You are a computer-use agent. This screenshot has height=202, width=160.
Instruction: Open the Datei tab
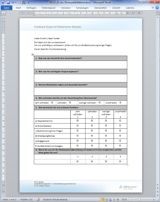coord(6,8)
